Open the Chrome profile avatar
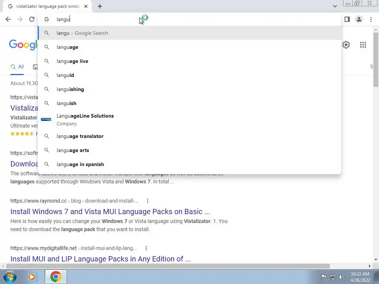The width and height of the screenshot is (379, 284). pyautogui.click(x=359, y=19)
